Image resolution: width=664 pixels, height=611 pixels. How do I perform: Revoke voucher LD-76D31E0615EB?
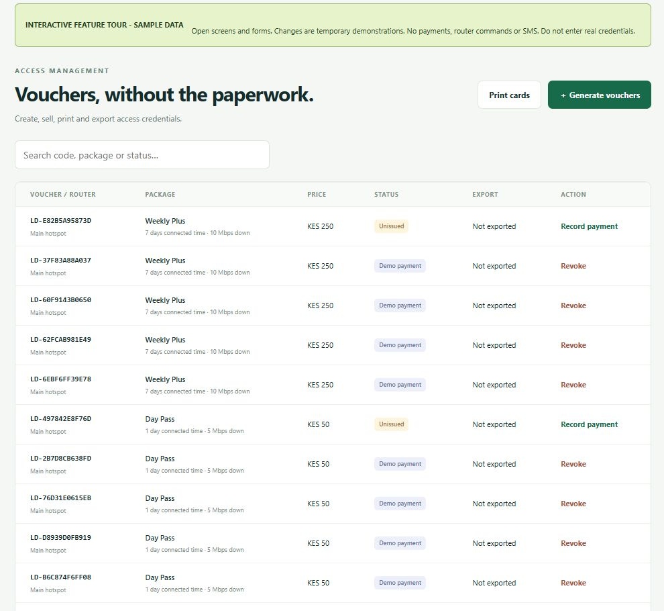click(573, 504)
